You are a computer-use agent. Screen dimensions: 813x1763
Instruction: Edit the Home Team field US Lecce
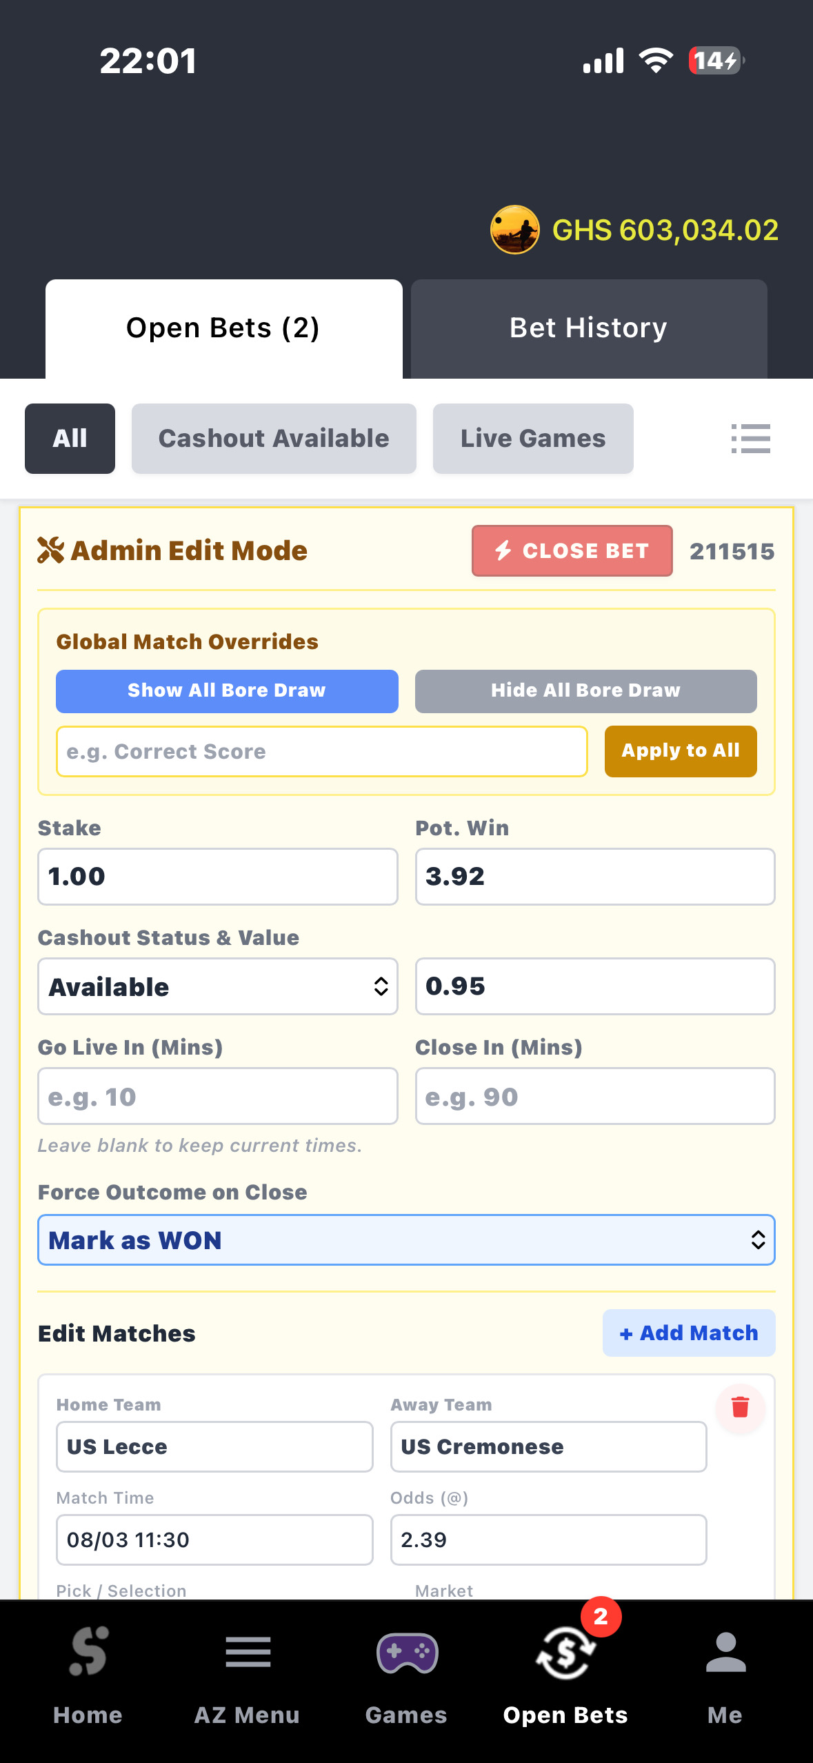pos(214,1446)
